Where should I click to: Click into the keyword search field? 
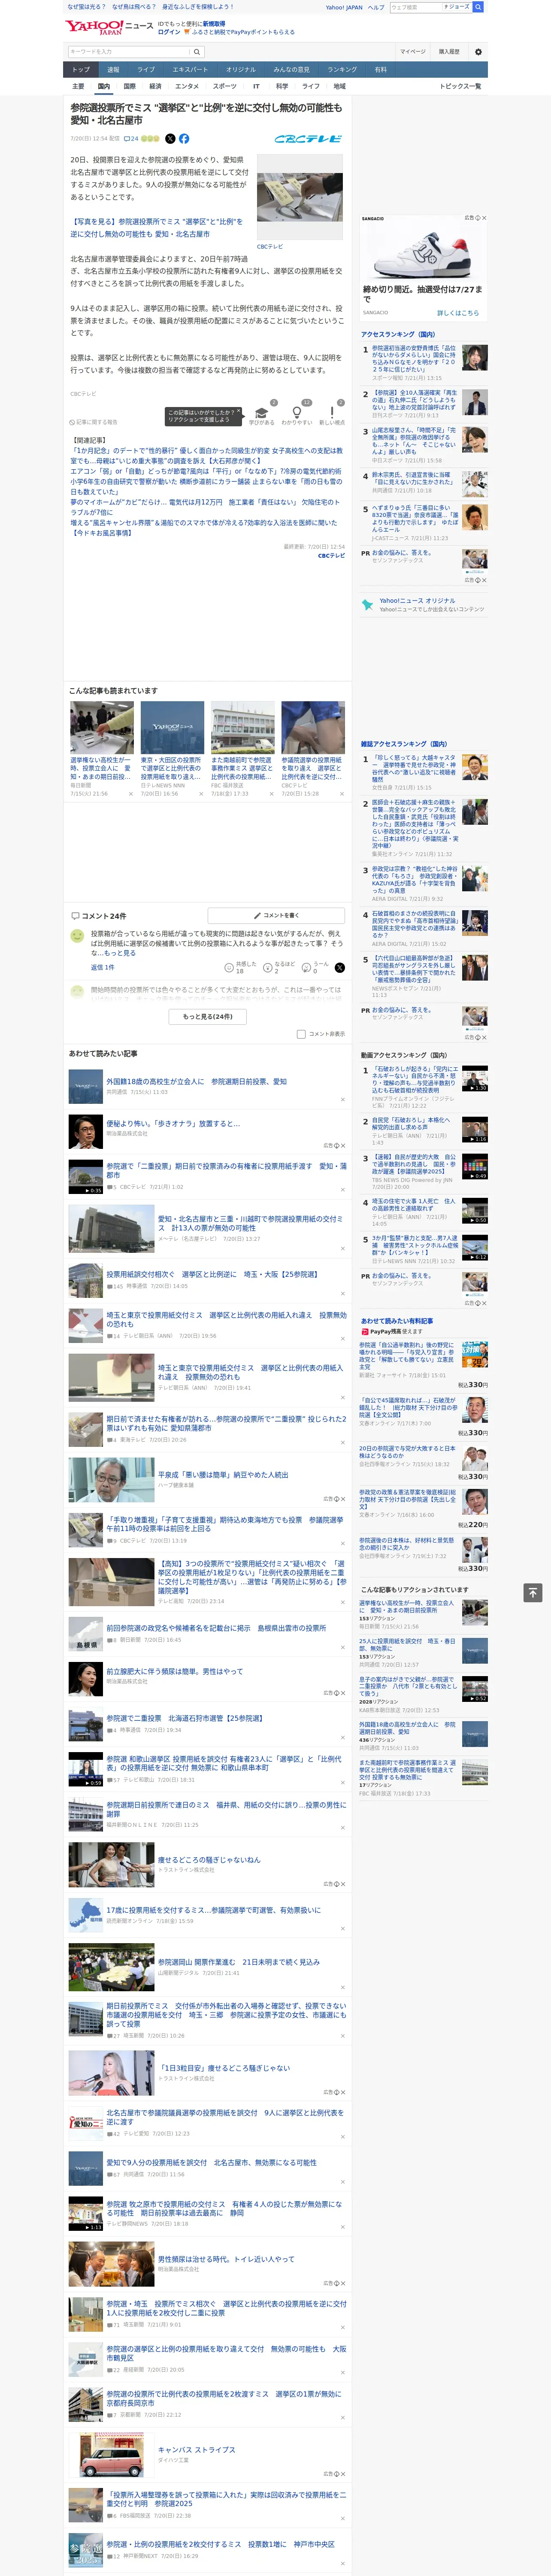pos(129,51)
